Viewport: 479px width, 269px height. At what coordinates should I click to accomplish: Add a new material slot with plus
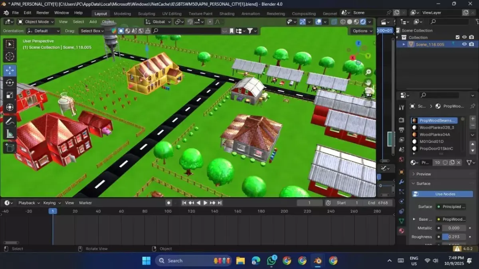click(473, 119)
